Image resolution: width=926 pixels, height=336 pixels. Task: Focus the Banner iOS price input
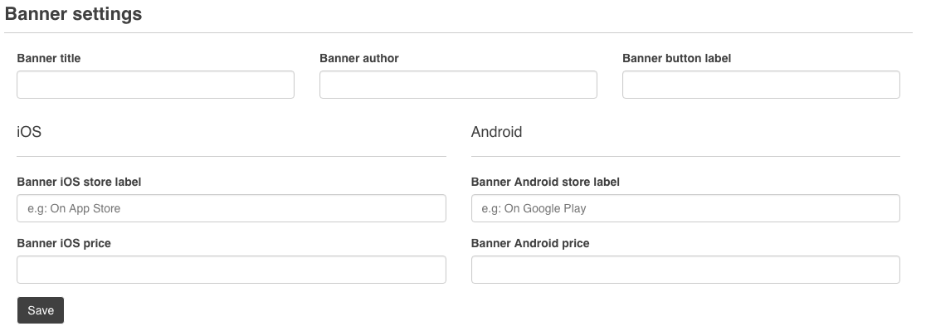point(231,270)
